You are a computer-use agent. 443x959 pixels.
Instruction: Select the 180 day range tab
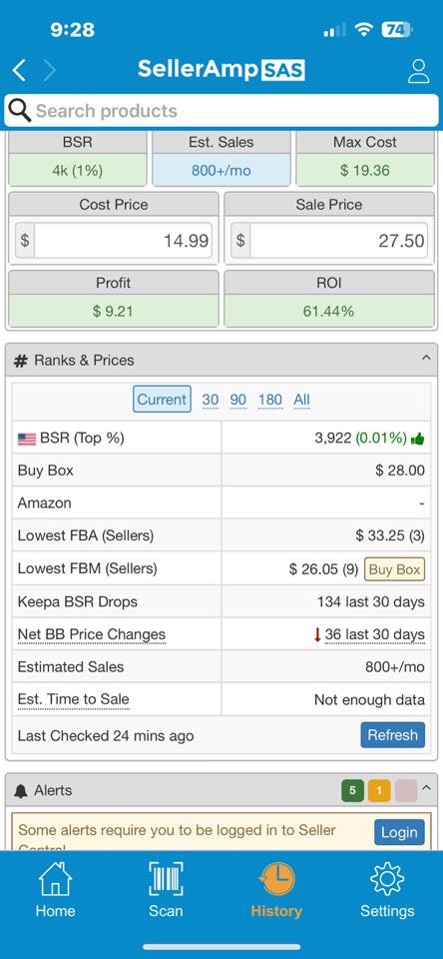(x=270, y=400)
